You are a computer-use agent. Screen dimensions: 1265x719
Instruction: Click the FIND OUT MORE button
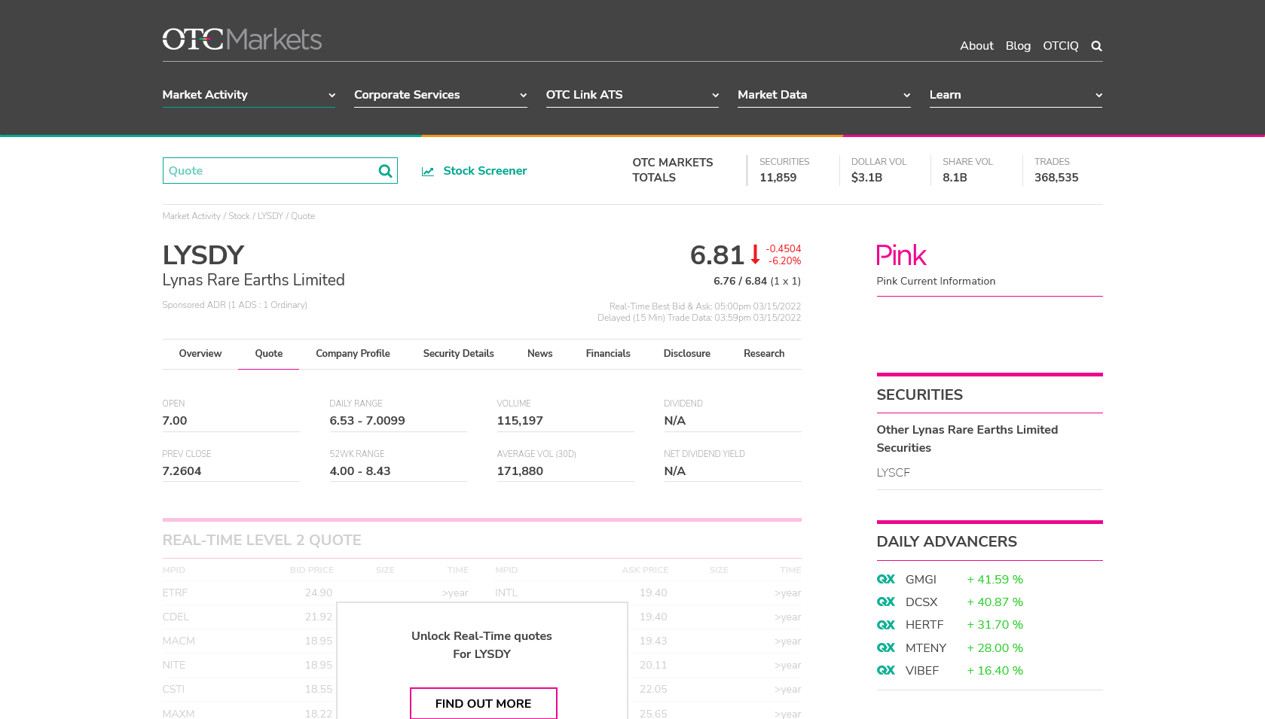coord(484,703)
